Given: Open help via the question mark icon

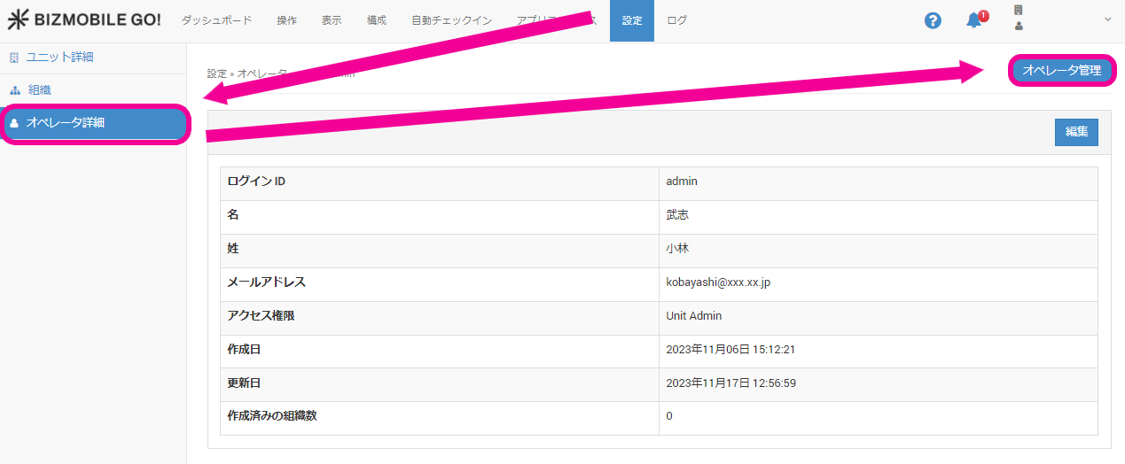Looking at the screenshot, I should 933,20.
